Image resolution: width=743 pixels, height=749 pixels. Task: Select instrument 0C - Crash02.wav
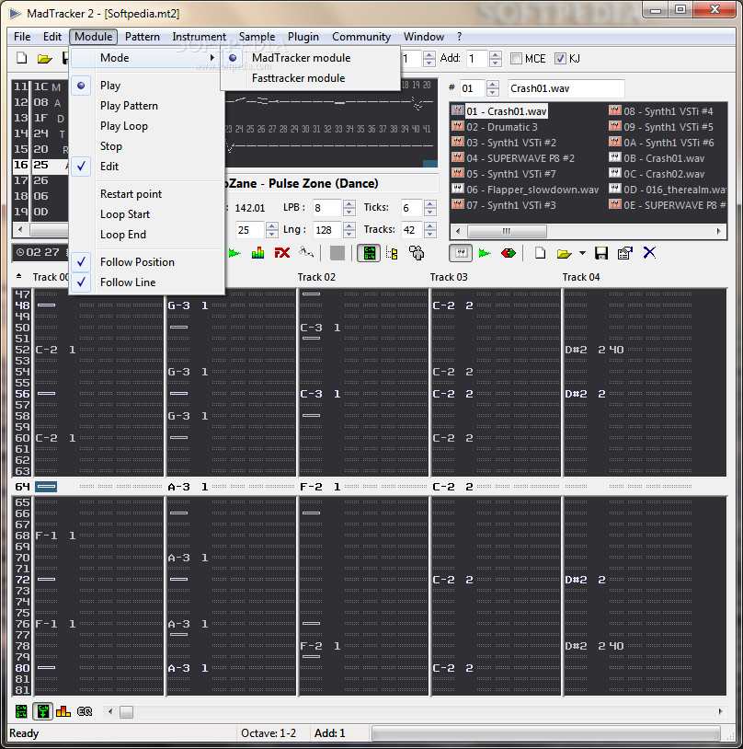click(x=664, y=174)
